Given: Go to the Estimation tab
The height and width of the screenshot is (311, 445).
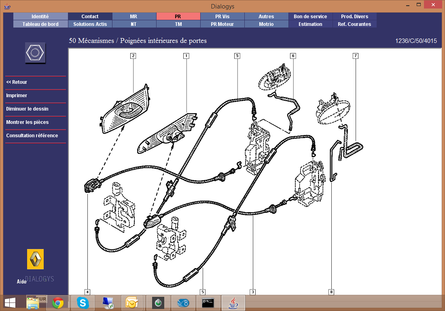Looking at the screenshot, I should click(310, 24).
